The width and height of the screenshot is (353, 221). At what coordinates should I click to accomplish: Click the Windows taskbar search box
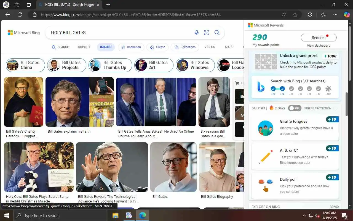61,215
